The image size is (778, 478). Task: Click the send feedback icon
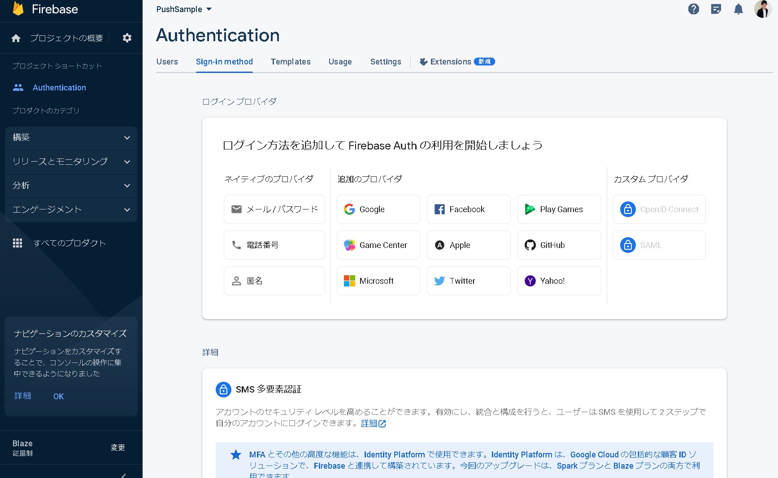(x=716, y=9)
